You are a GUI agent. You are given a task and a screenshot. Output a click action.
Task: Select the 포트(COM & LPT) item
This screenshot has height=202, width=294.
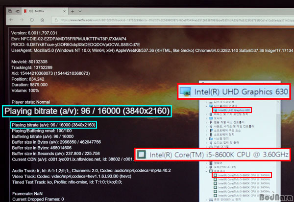[225, 167]
